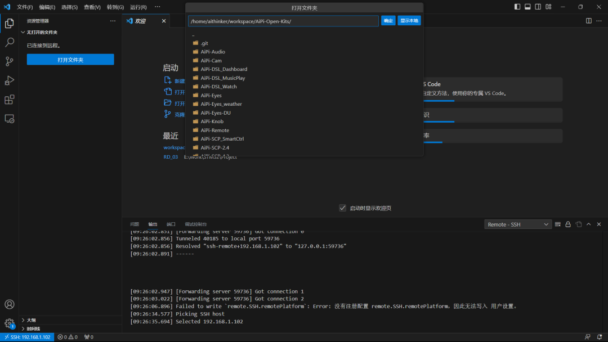
Task: Open the Remote Explorer view
Action: click(x=10, y=119)
